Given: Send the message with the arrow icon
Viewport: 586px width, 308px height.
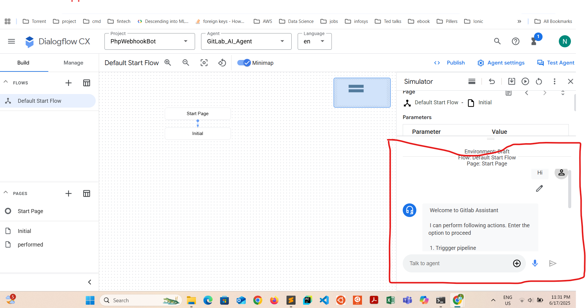Looking at the screenshot, I should click(x=552, y=263).
